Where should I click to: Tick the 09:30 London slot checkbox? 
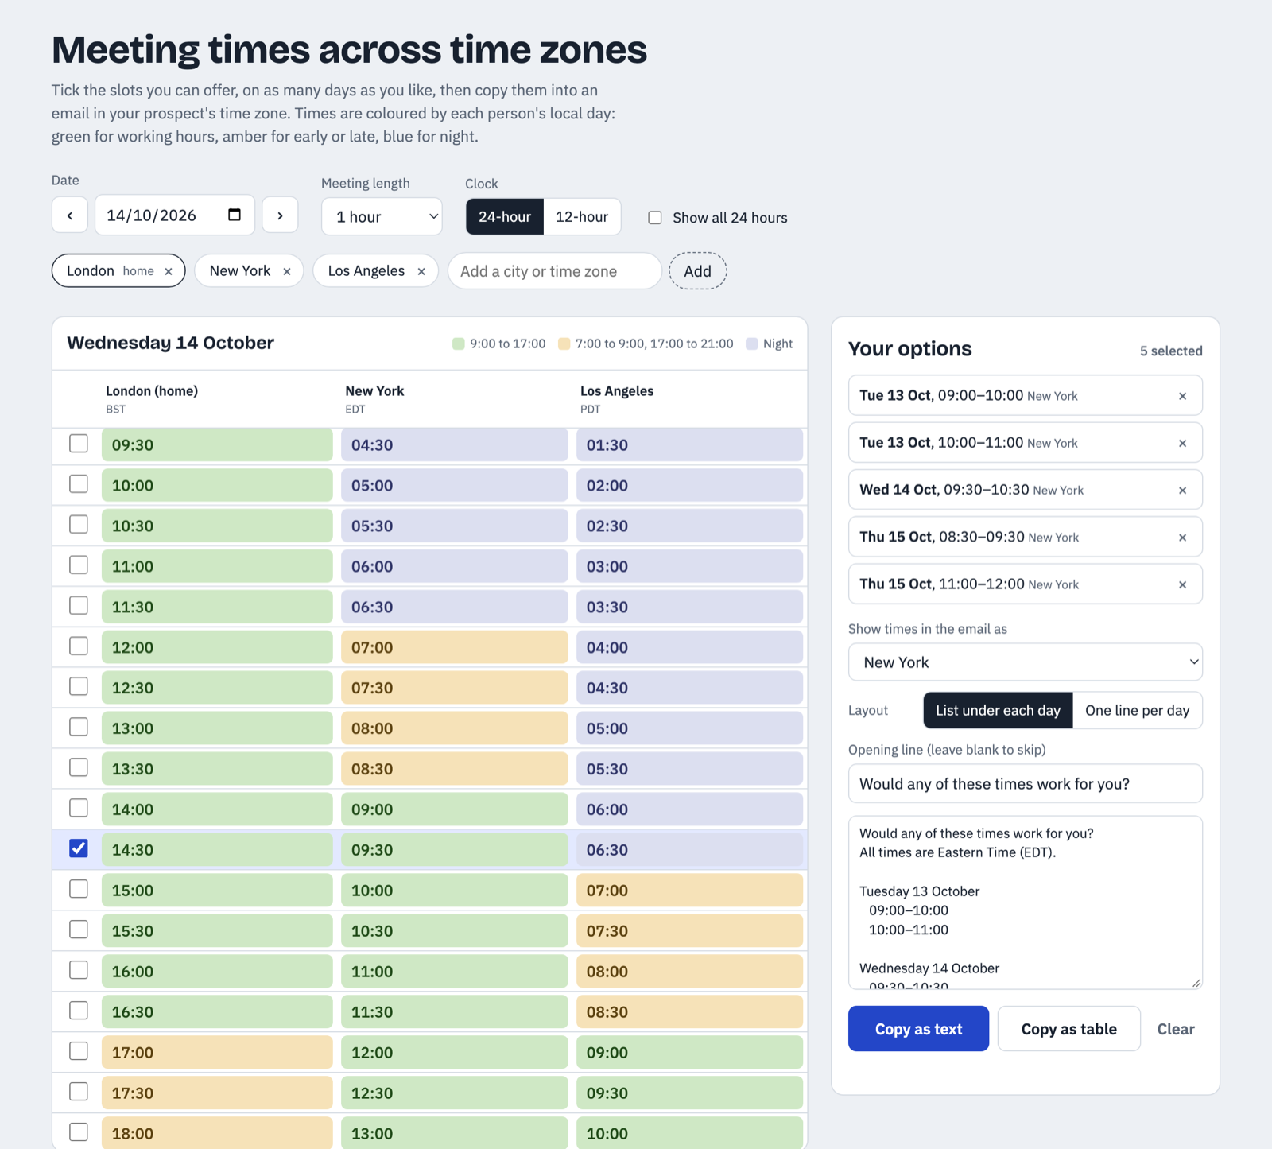tap(79, 444)
